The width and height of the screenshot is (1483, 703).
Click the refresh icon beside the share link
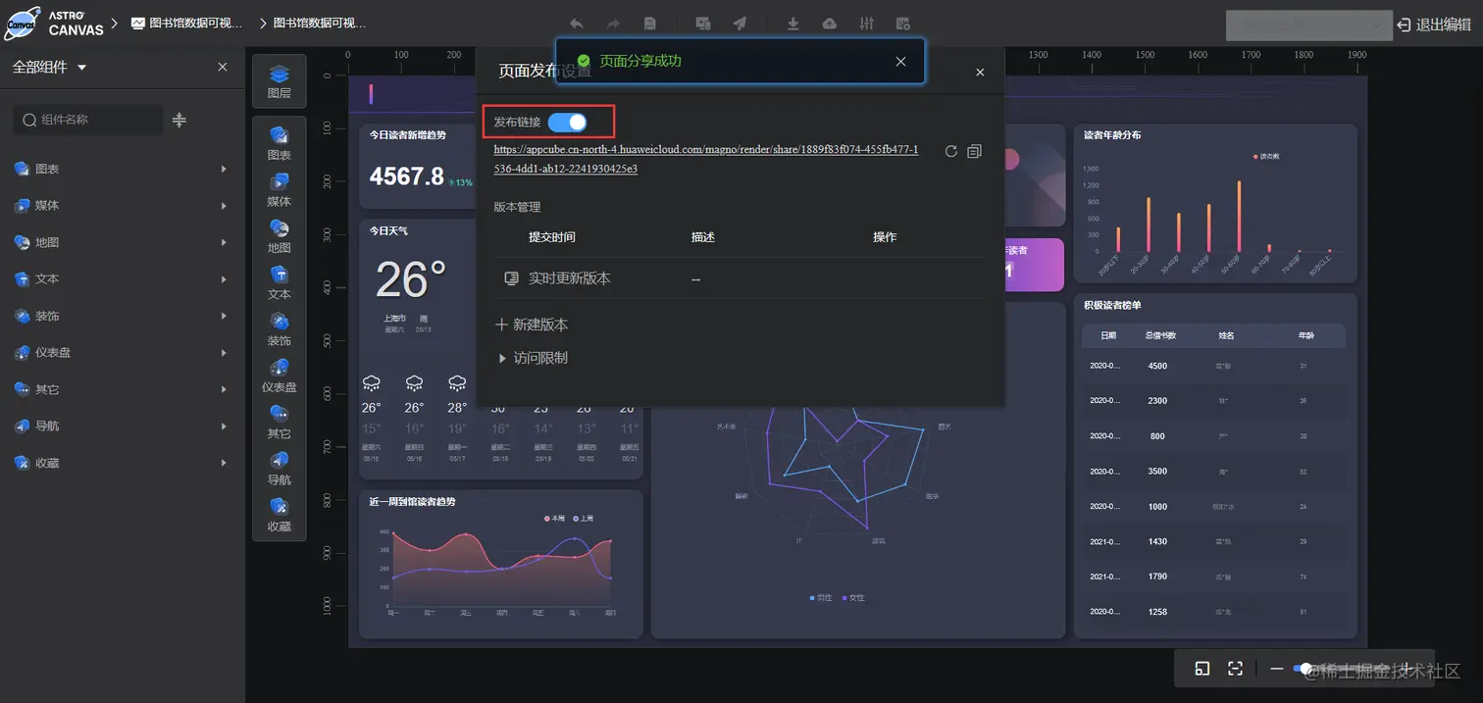point(948,151)
